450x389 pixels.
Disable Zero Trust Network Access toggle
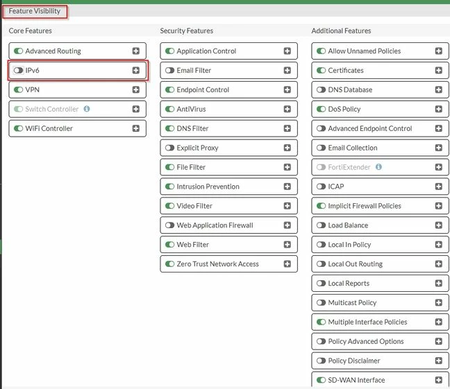coord(169,263)
